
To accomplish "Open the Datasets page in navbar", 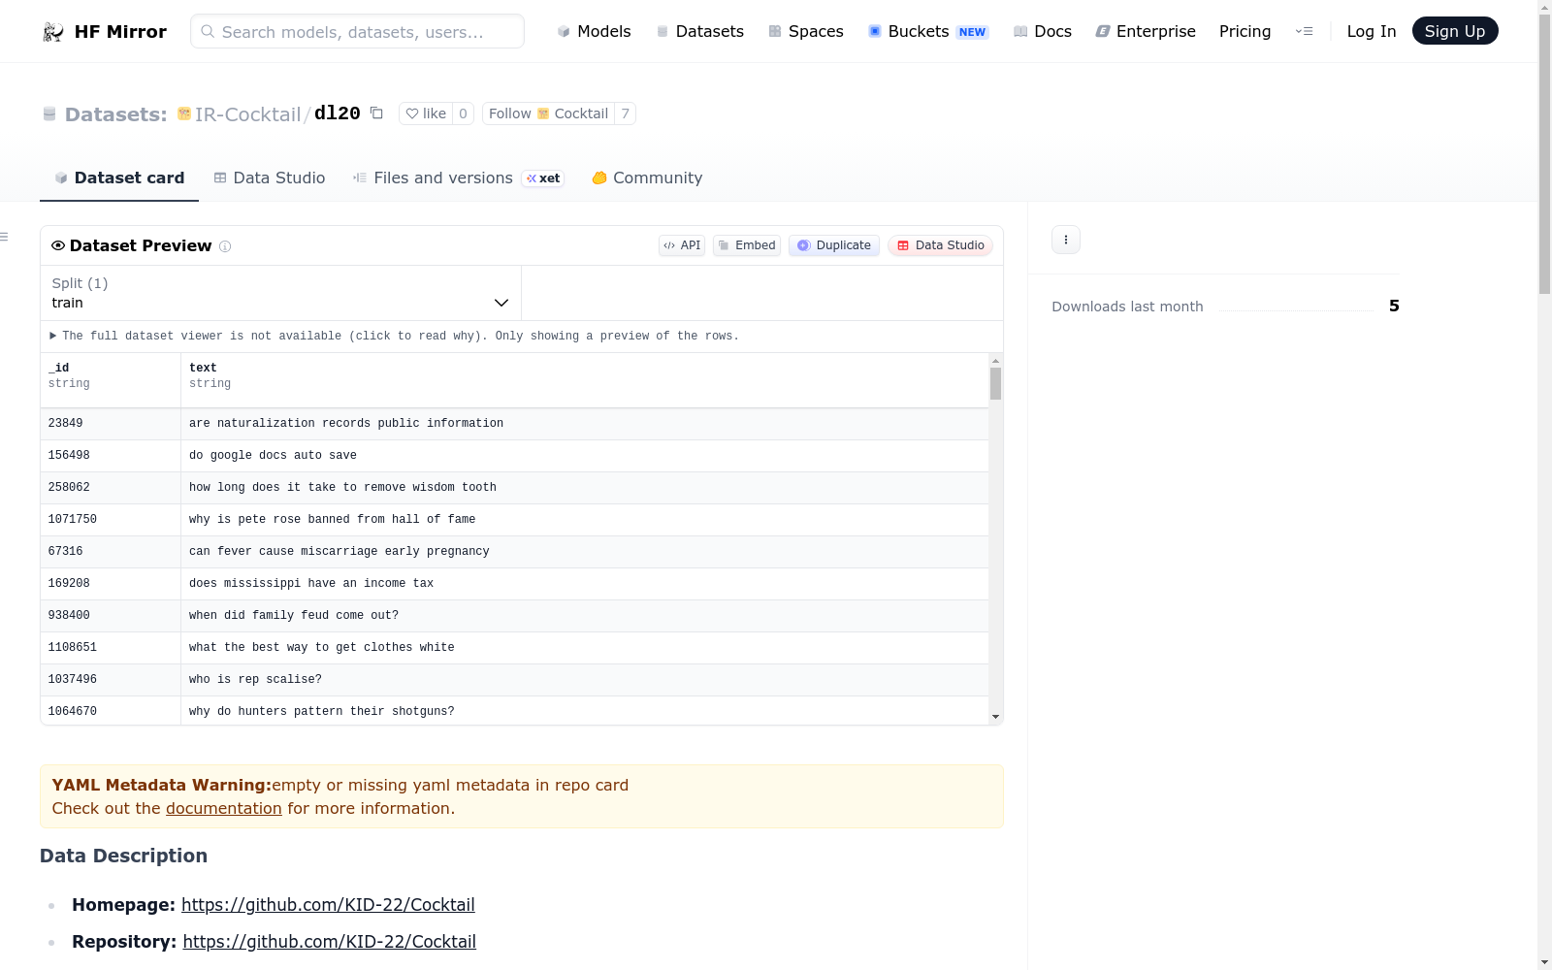I will pos(700,31).
